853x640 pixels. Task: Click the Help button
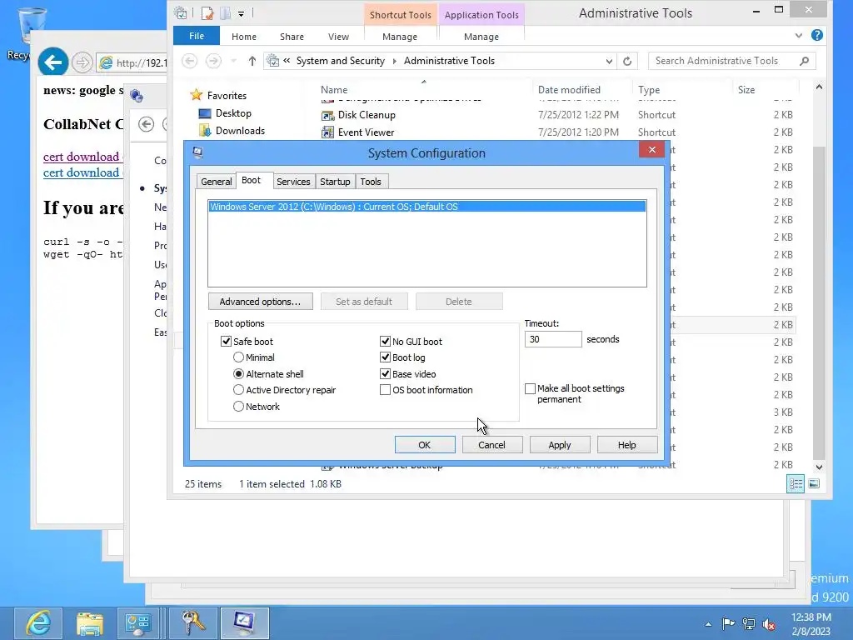[x=626, y=445]
